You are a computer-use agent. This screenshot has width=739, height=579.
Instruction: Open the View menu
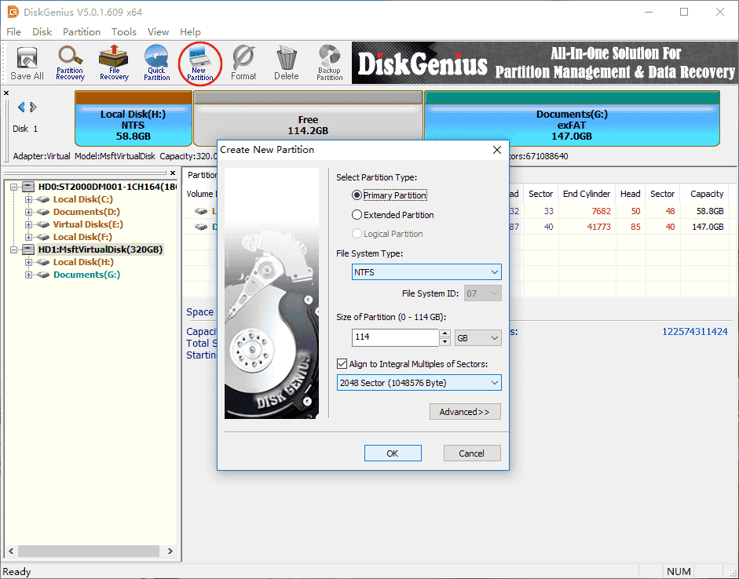pos(158,32)
